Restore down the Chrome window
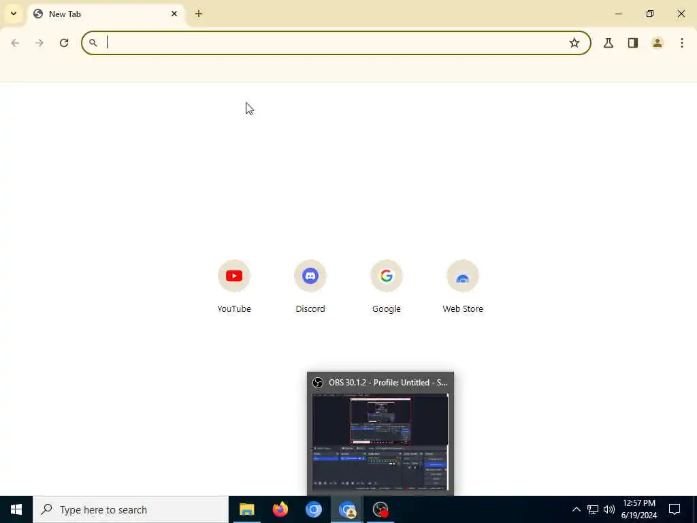 650,14
